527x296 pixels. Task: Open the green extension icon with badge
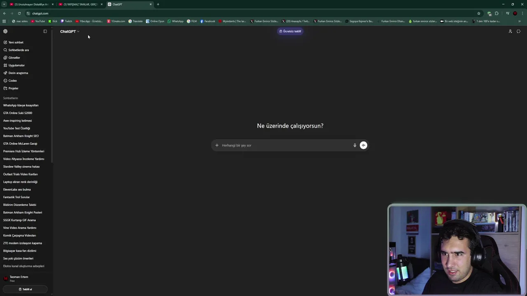click(x=489, y=14)
